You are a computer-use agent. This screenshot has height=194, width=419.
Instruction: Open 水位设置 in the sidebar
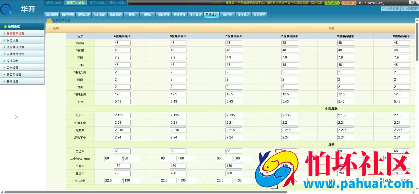pyautogui.click(x=22, y=40)
